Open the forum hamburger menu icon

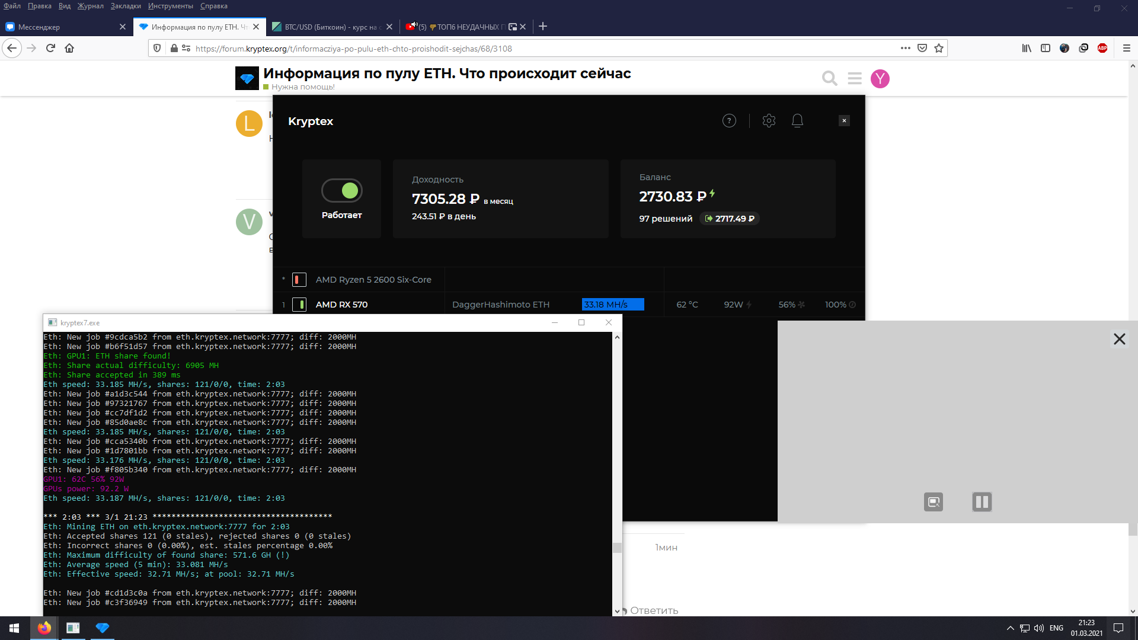[x=855, y=78]
